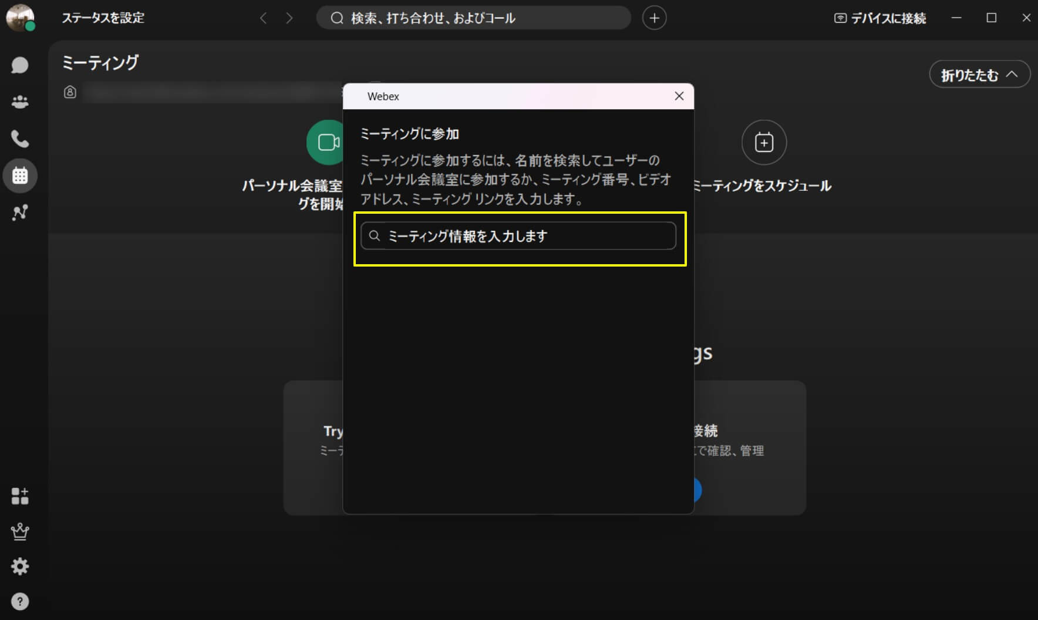
Task: Select the Meetings calendar icon in sidebar
Action: point(20,176)
